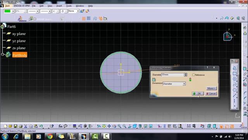Click the More>> button
The height and width of the screenshot is (140, 248).
click(212, 88)
